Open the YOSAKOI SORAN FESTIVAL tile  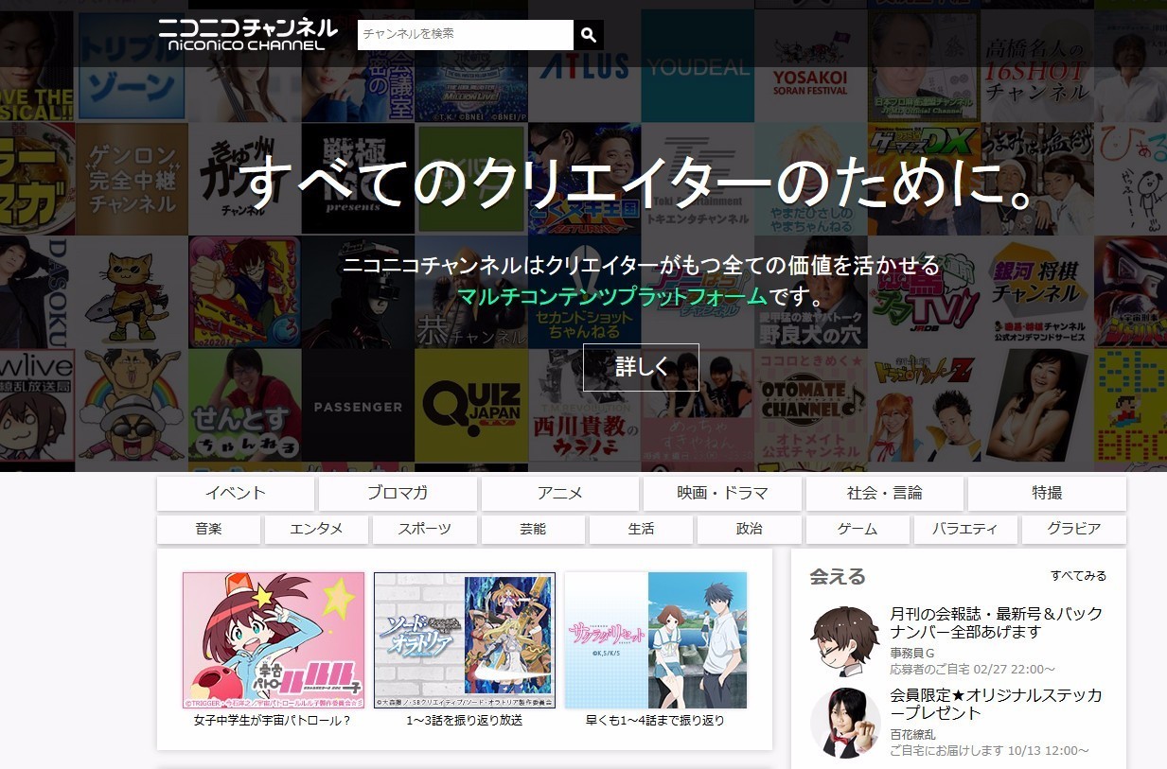click(810, 64)
